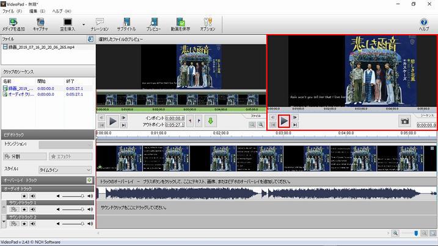Take a snapshot with the camera icon
The image size is (438, 246).
click(x=404, y=121)
